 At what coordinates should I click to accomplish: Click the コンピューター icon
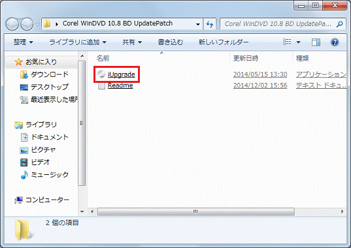point(18,200)
